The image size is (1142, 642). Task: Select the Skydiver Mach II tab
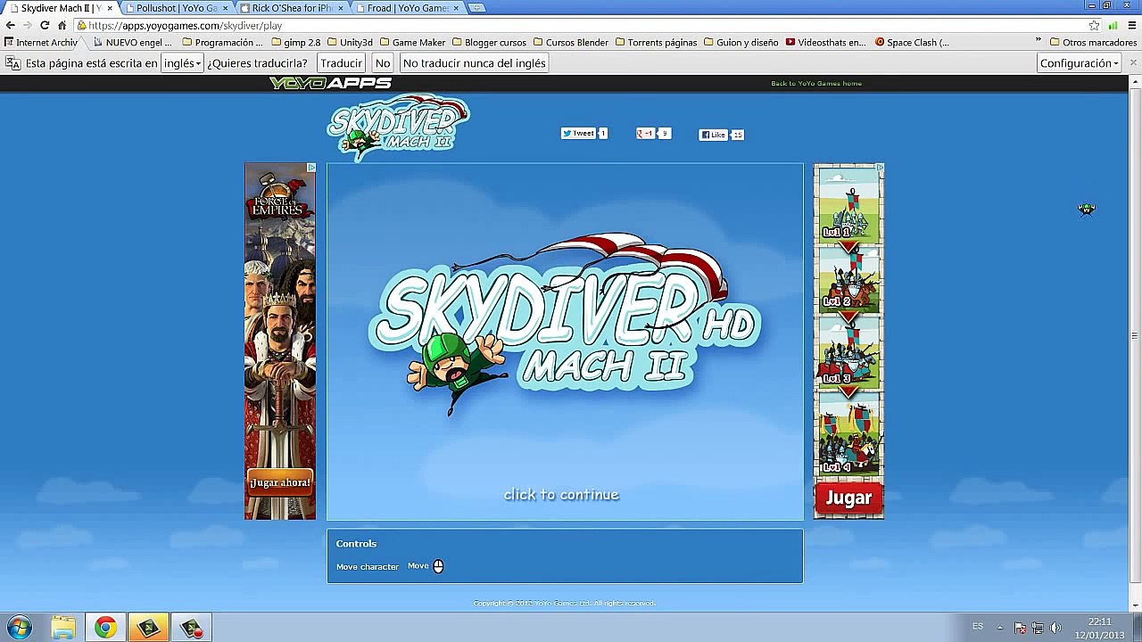pyautogui.click(x=60, y=8)
